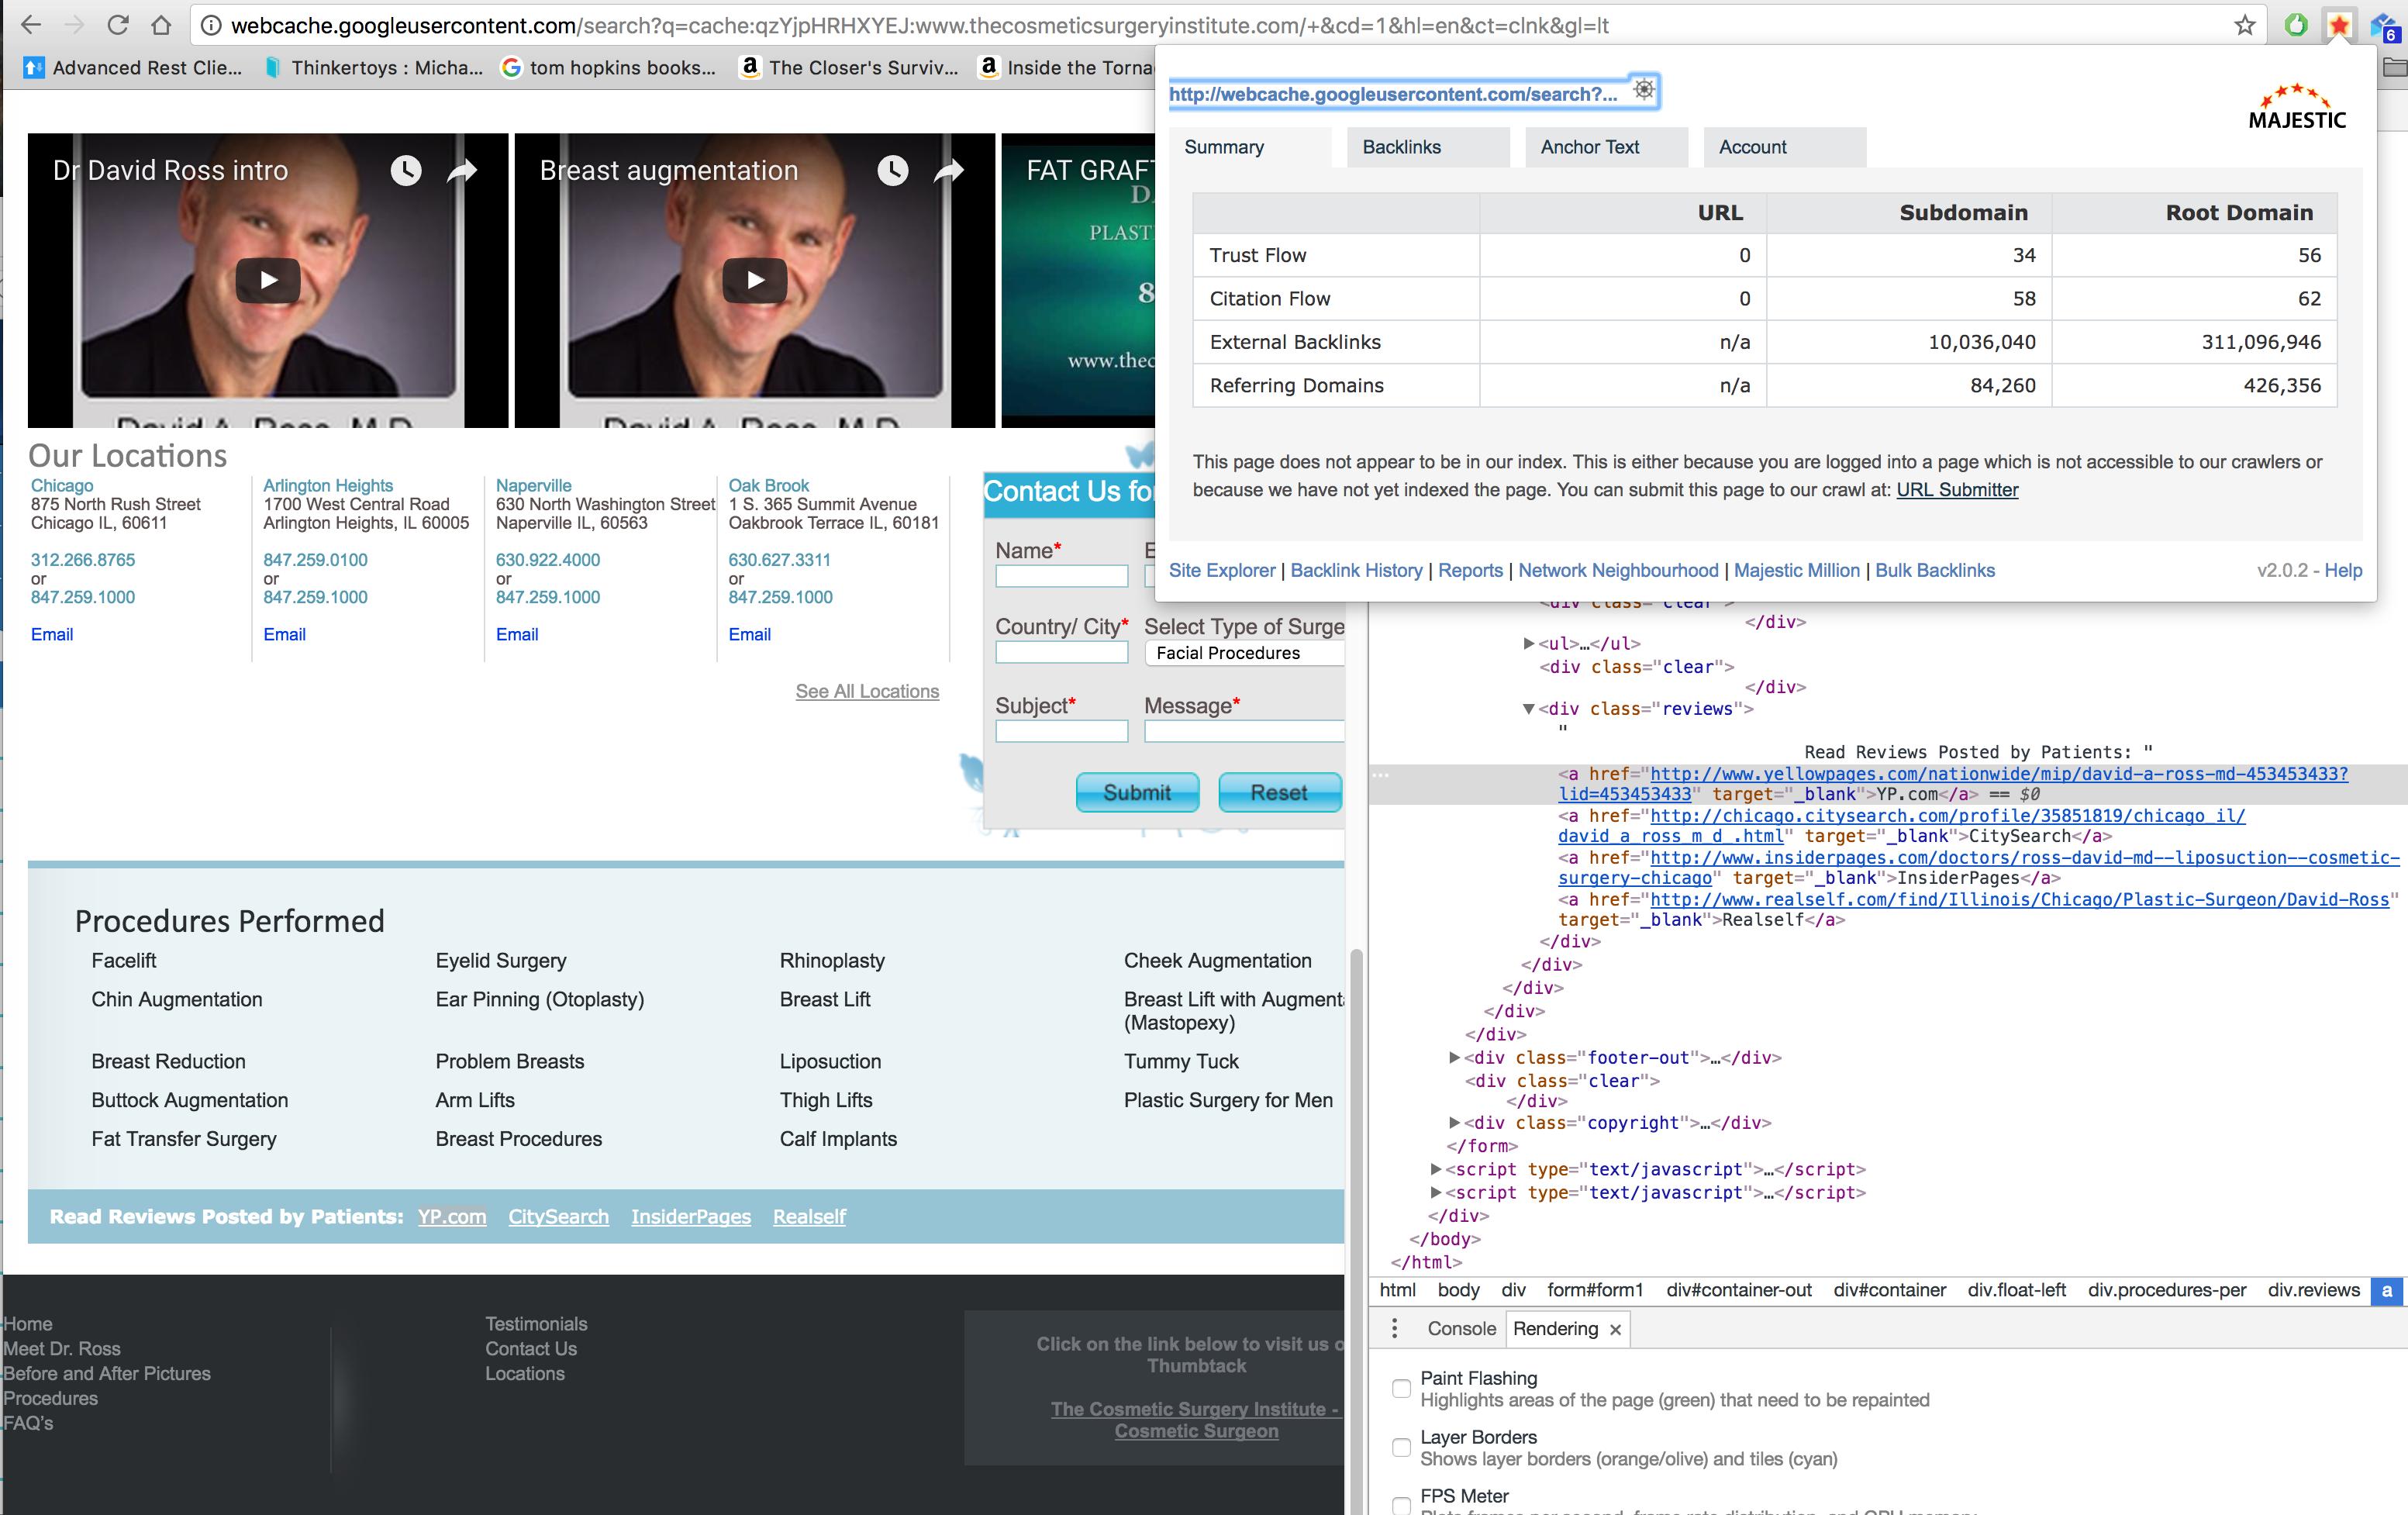Click the Majestic logo

2297,107
